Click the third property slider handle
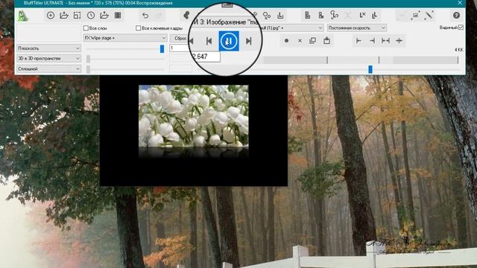 [x=88, y=69]
